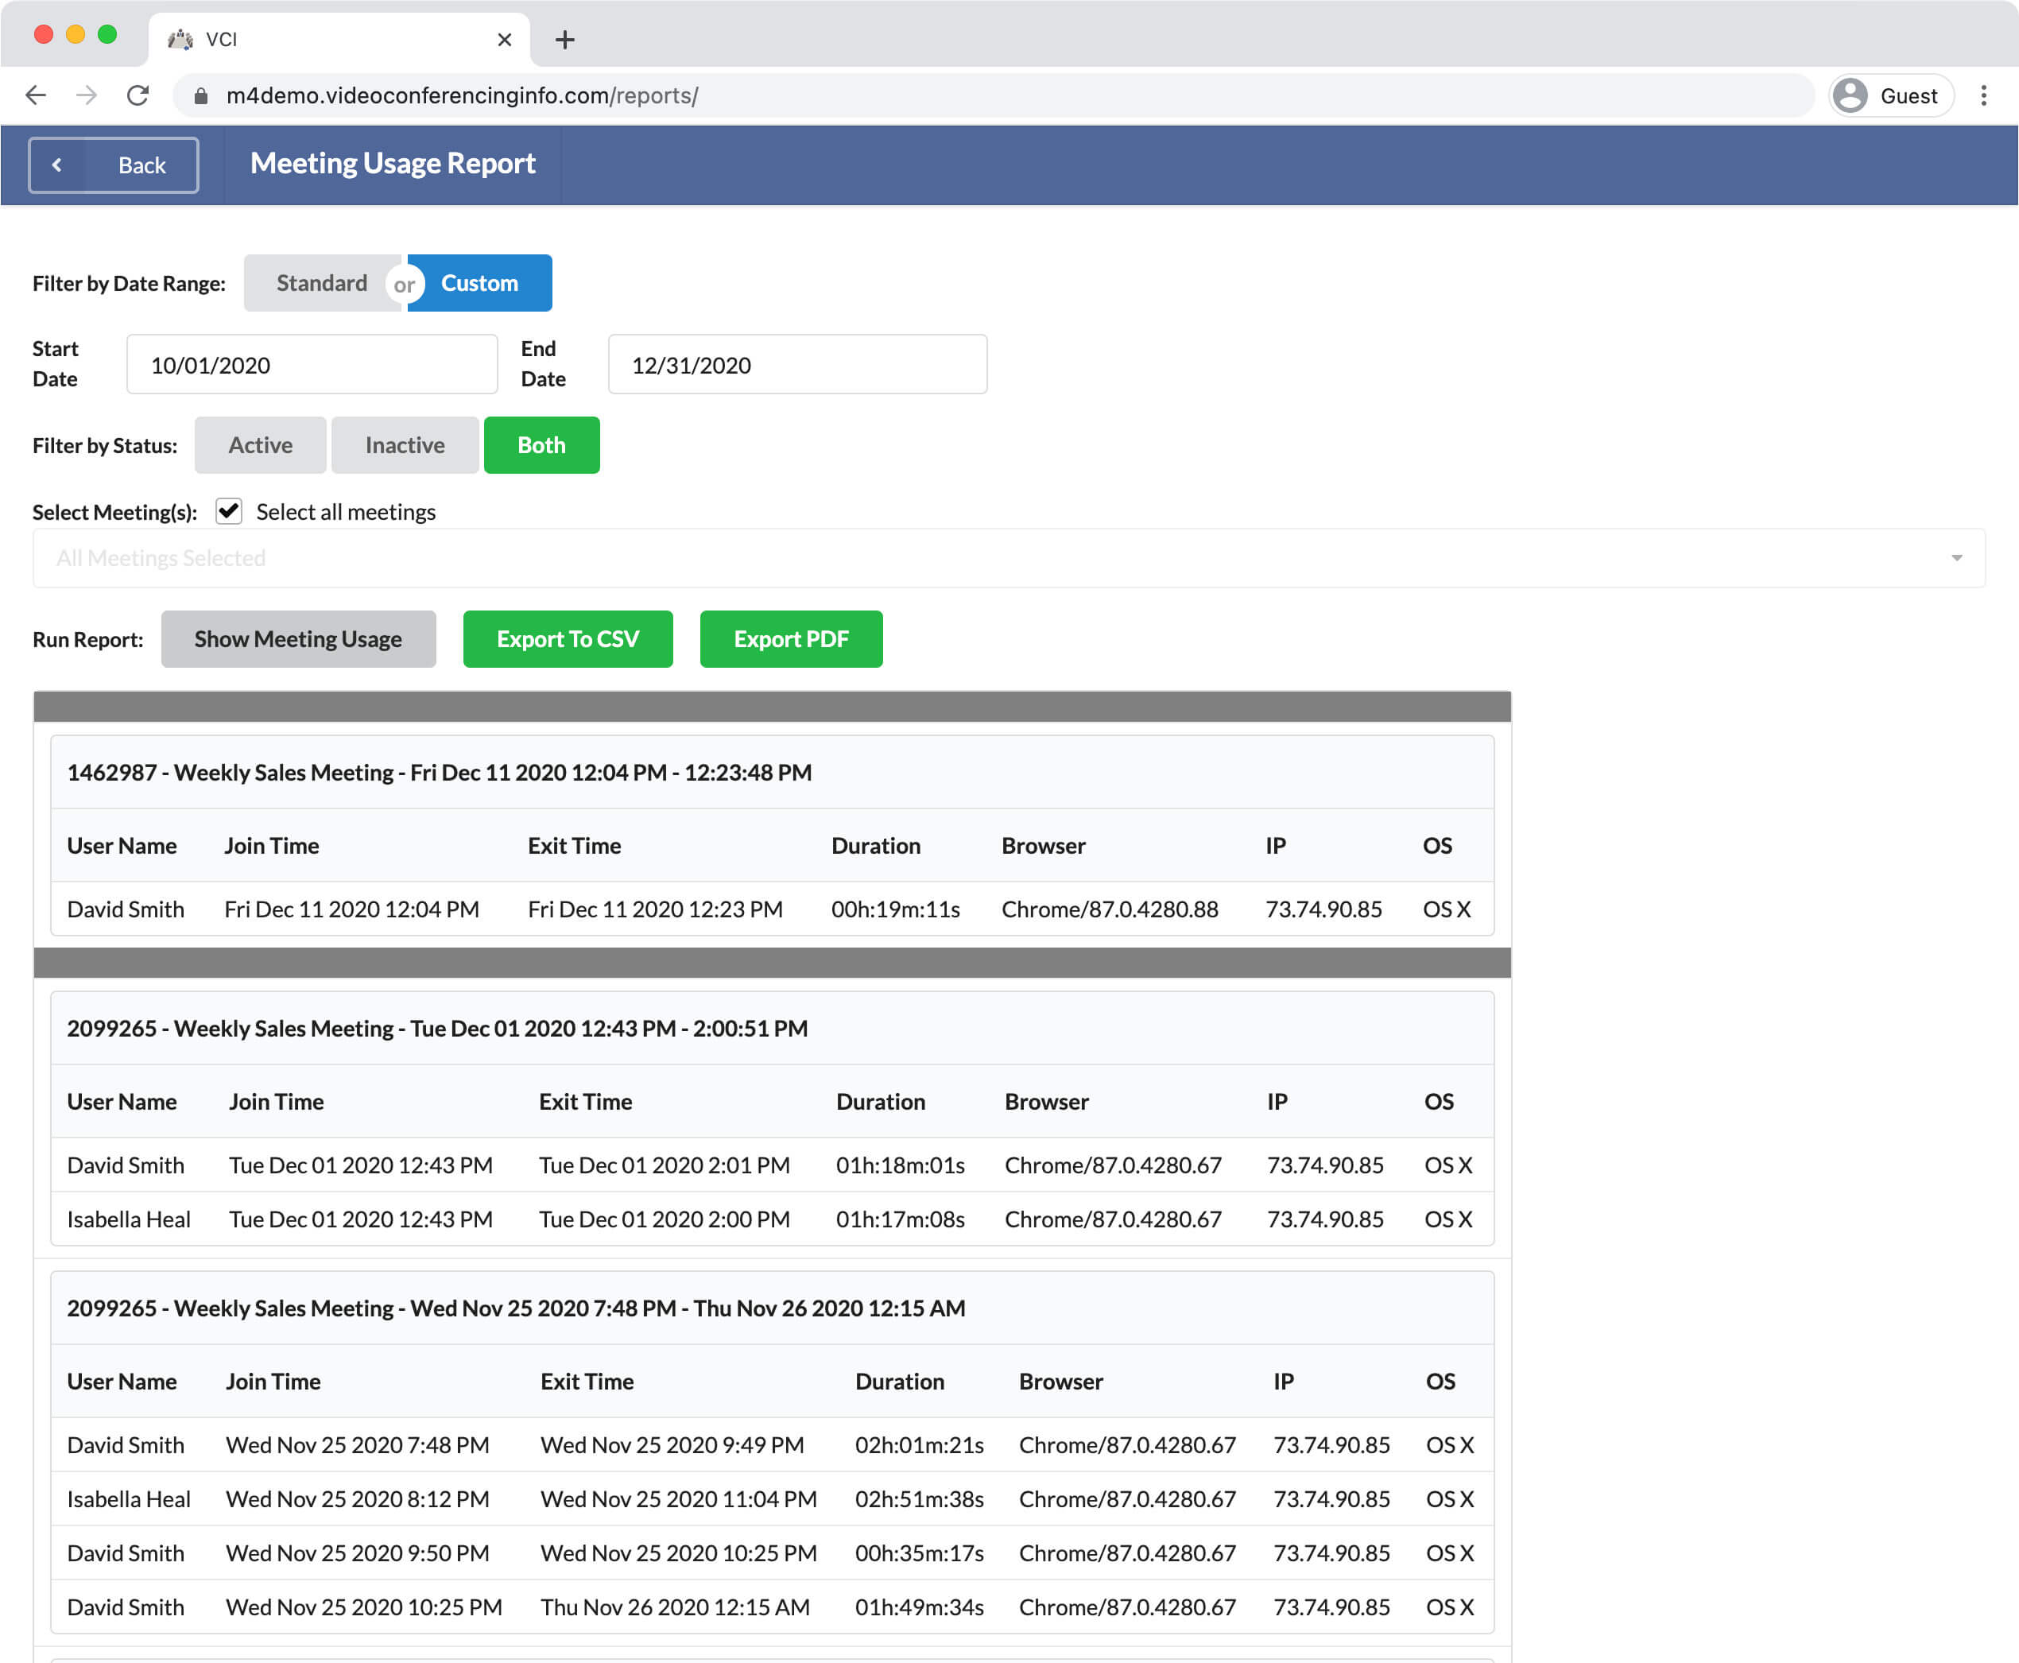Click the Export PDF icon button
The width and height of the screenshot is (2019, 1663).
point(792,637)
